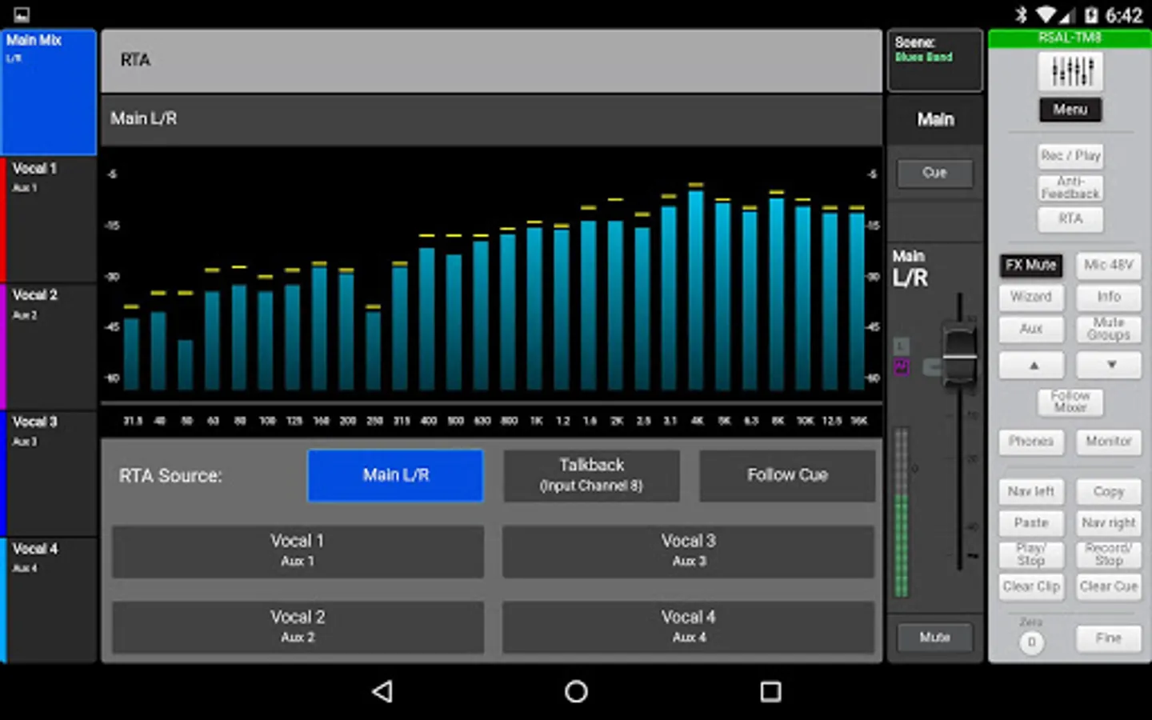Viewport: 1152px width, 720px height.
Task: Click the up arrow button
Action: pos(1032,366)
